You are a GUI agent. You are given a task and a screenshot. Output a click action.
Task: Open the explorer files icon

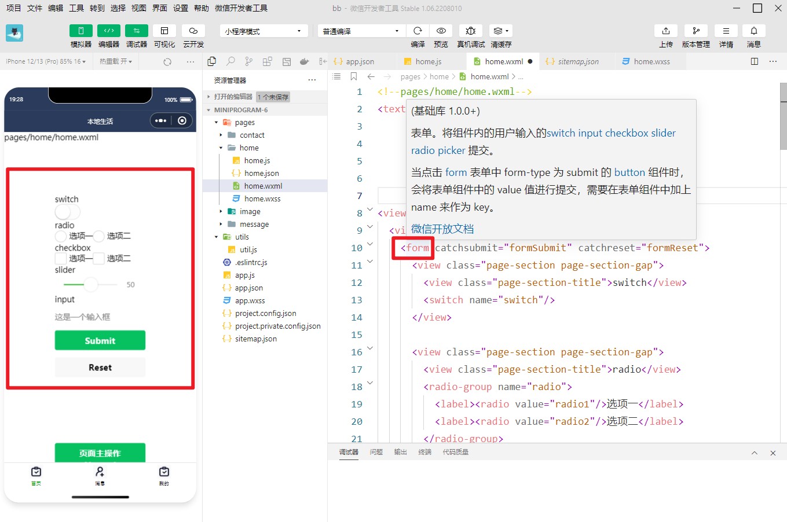click(x=212, y=61)
